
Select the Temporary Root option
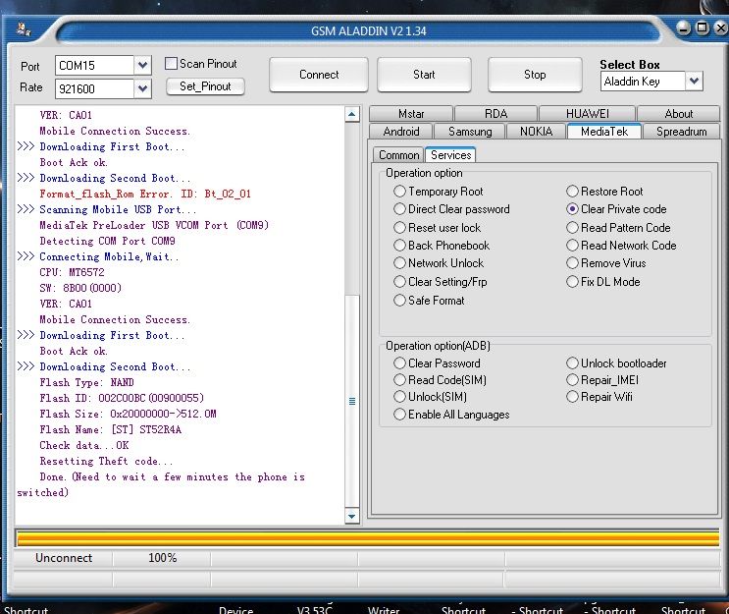tap(400, 192)
